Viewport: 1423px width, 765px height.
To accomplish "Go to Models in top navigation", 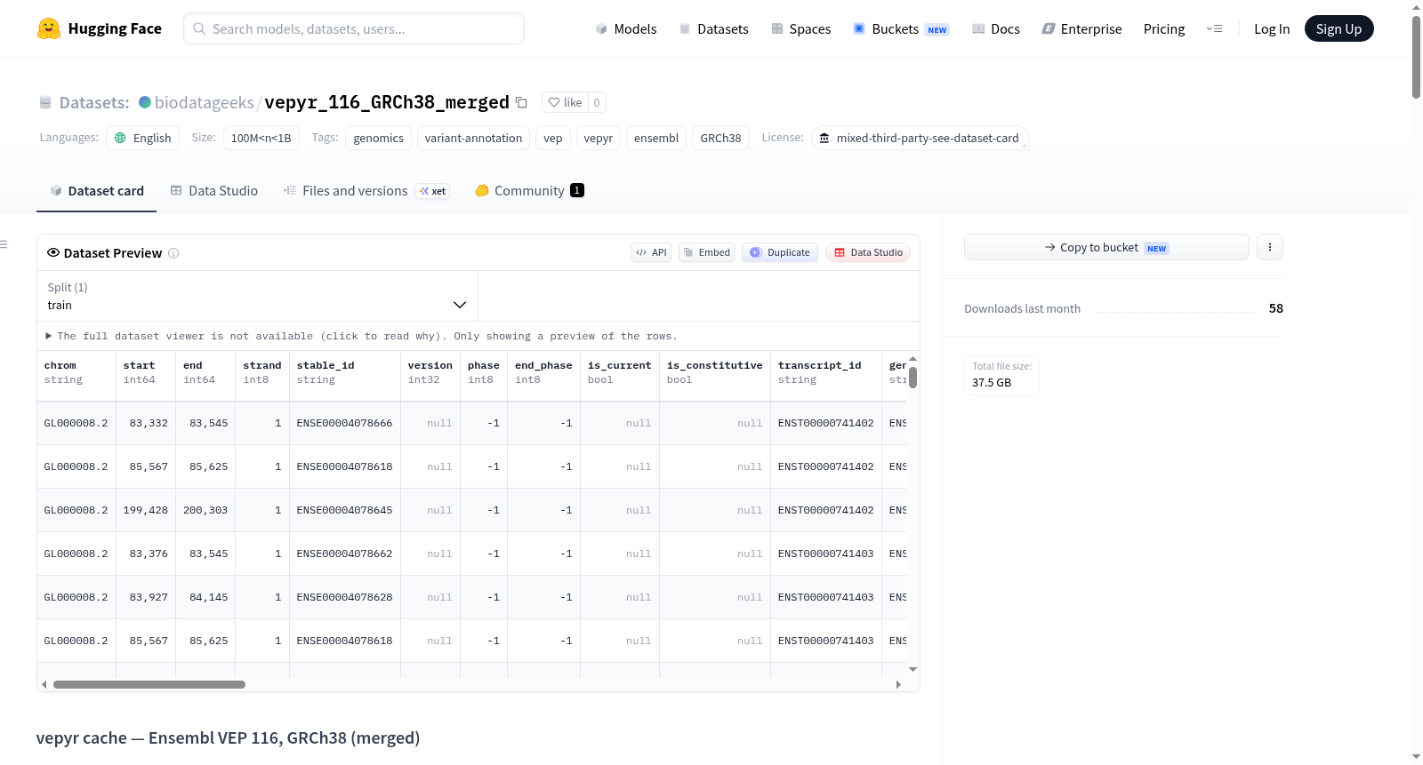I will tap(626, 29).
